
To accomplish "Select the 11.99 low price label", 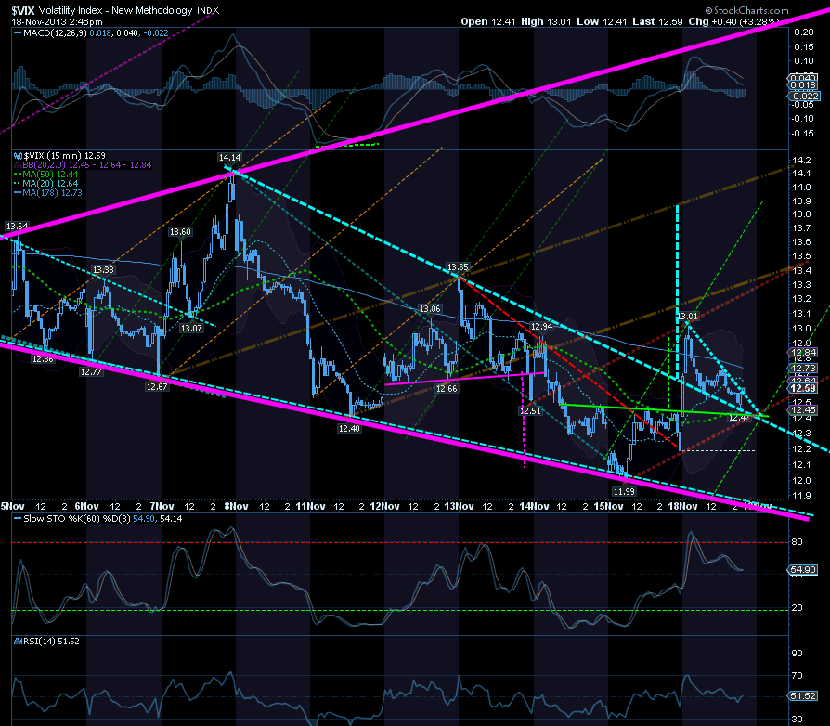I will 624,492.
